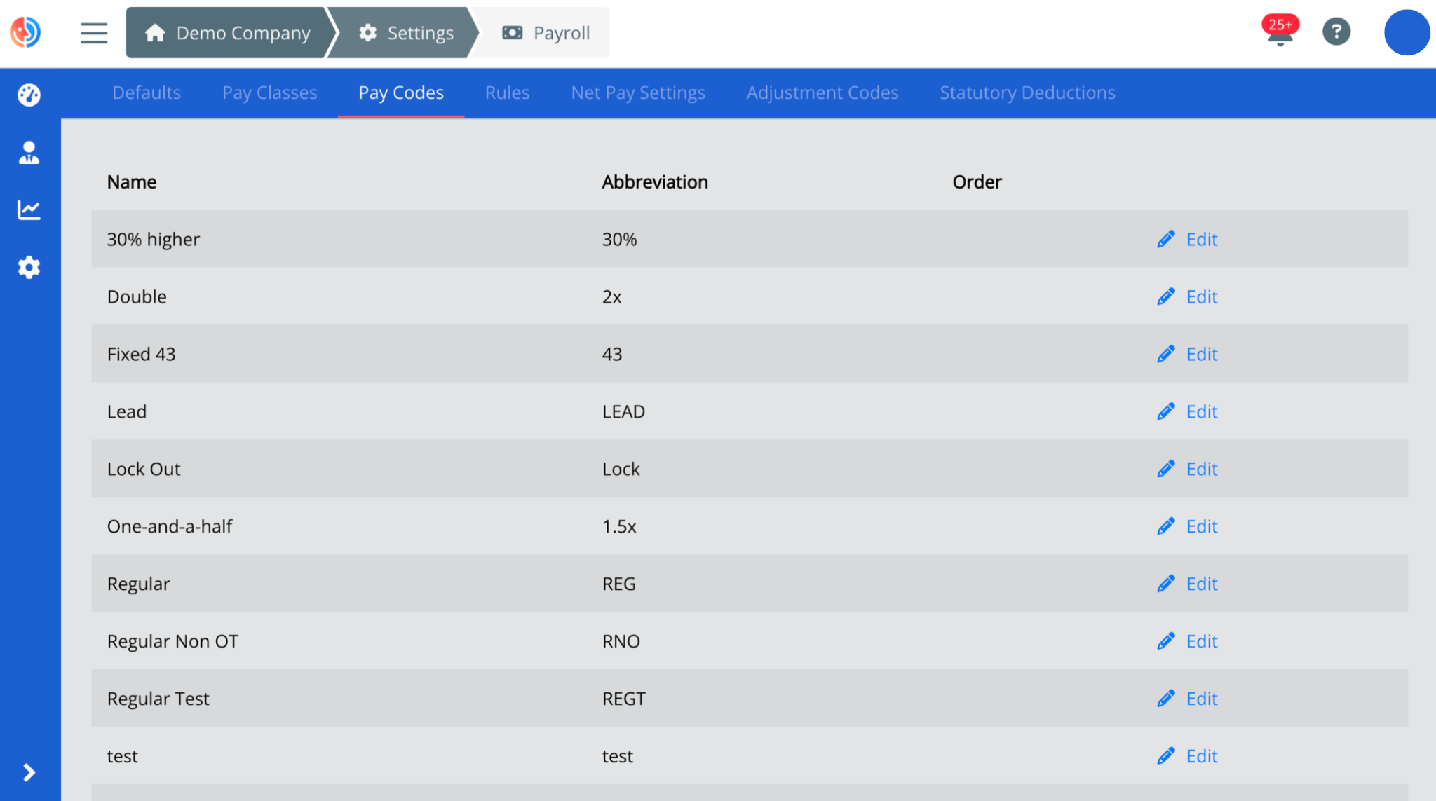1436x801 pixels.
Task: Open the hamburger navigation menu
Action: (x=93, y=32)
